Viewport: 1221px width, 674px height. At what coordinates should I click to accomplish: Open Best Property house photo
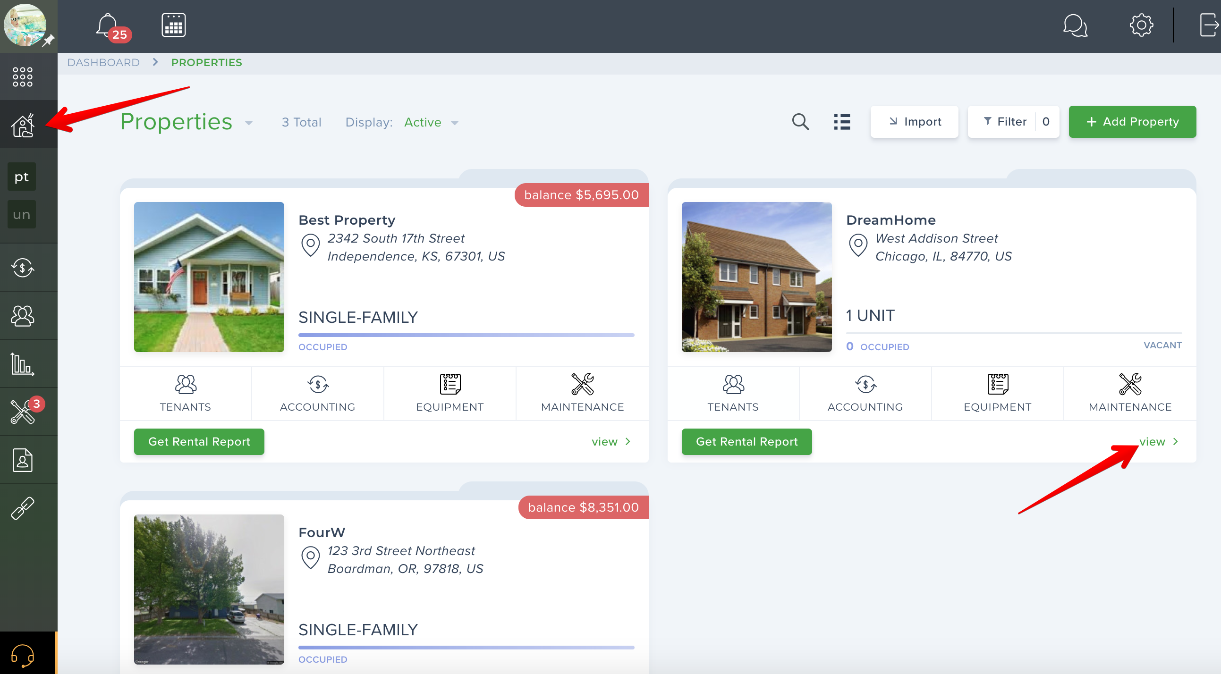[x=209, y=277]
